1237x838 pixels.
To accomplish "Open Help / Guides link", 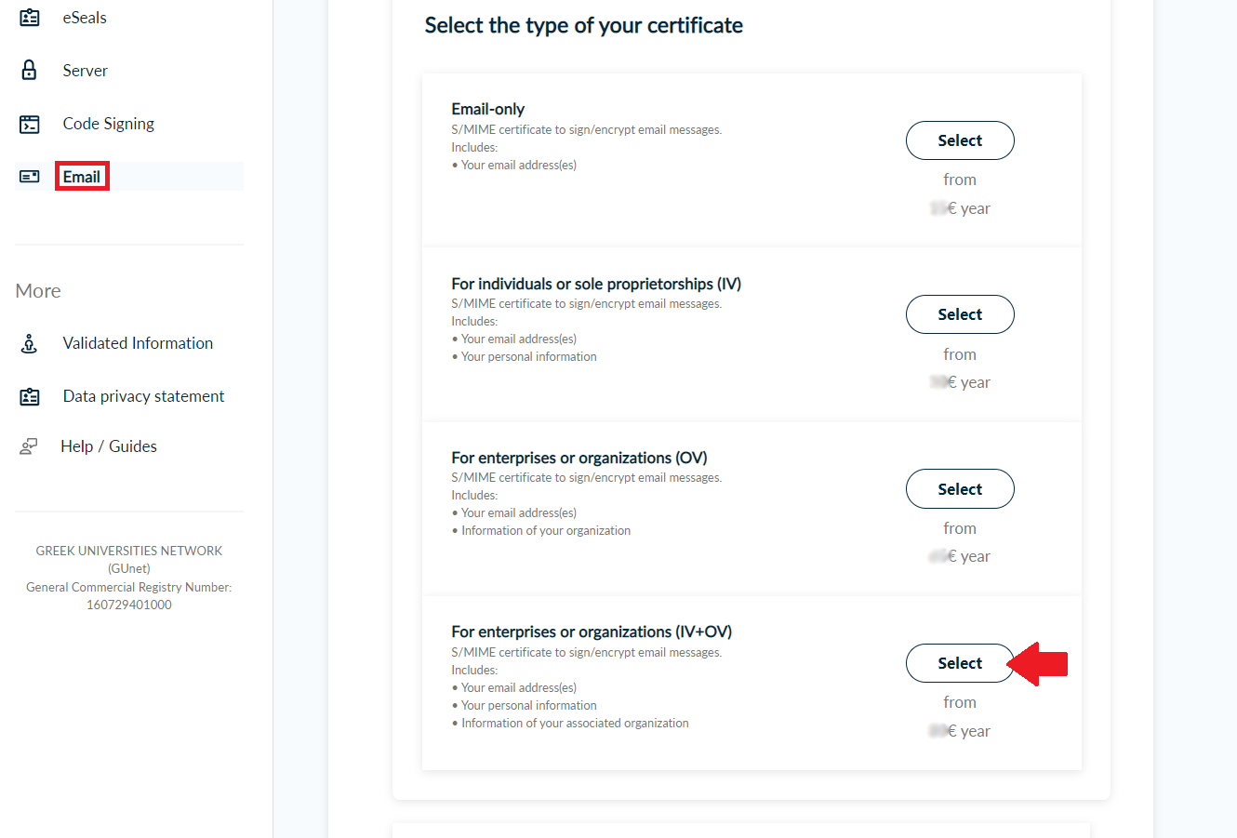I will (109, 446).
